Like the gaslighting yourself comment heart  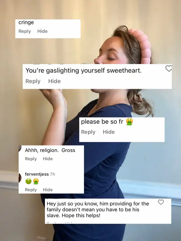pyautogui.click(x=169, y=69)
